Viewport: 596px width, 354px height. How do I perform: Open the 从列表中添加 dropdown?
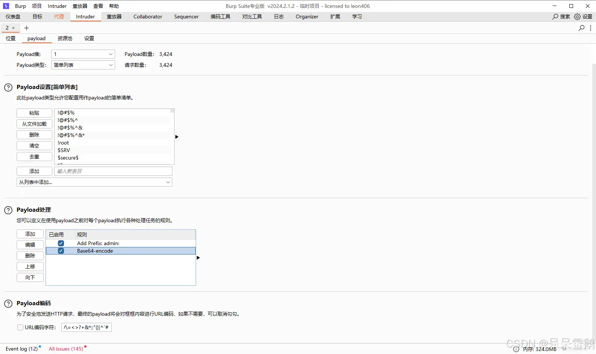(x=94, y=182)
